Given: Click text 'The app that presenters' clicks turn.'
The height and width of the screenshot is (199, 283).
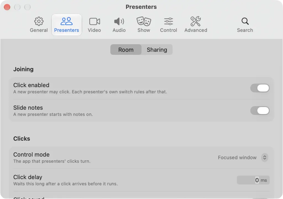Looking at the screenshot, I should [x=52, y=161].
